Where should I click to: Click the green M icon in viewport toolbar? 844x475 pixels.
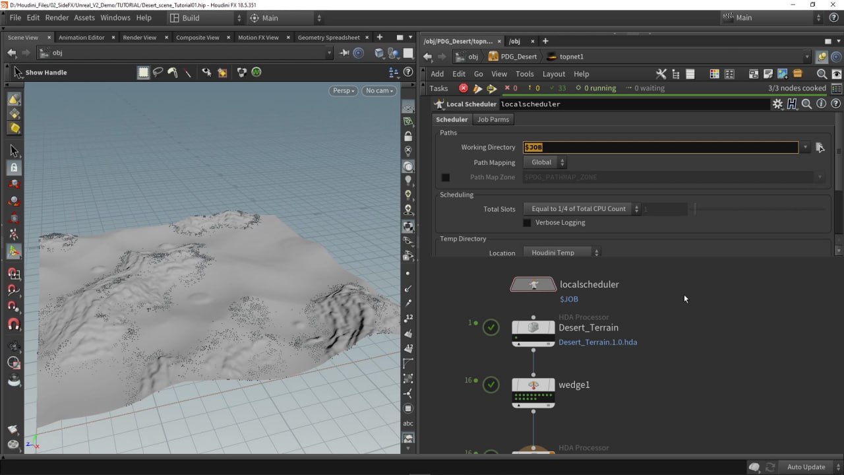[256, 73]
